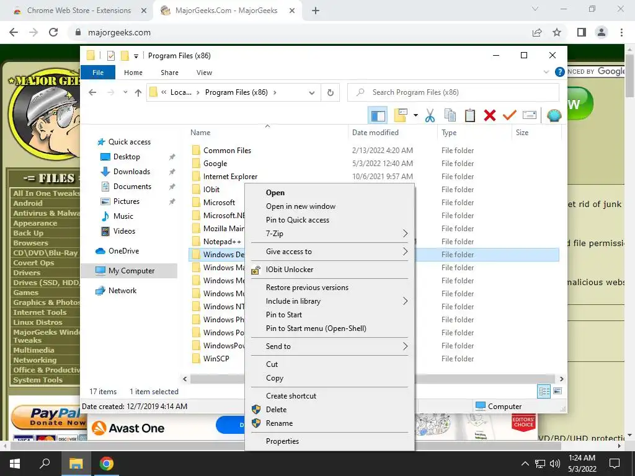
Task: Open a new Chrome tab
Action: (x=316, y=11)
